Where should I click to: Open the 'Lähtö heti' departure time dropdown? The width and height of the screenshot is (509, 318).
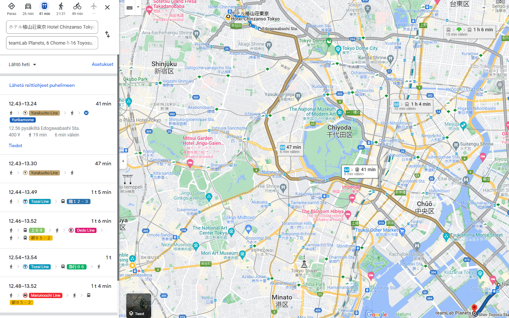point(22,64)
